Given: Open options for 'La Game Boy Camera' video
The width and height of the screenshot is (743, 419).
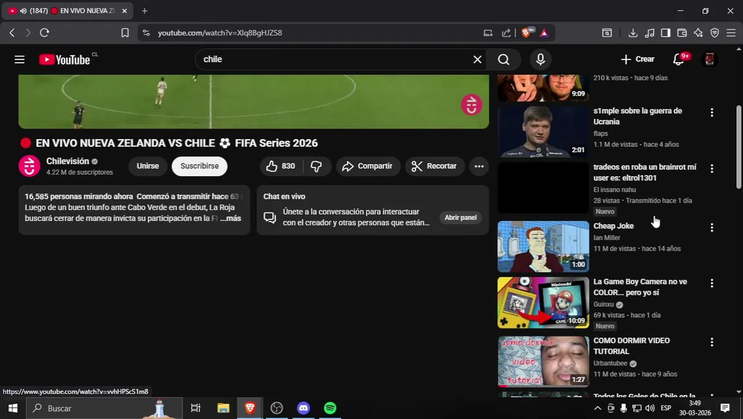Looking at the screenshot, I should pyautogui.click(x=712, y=283).
